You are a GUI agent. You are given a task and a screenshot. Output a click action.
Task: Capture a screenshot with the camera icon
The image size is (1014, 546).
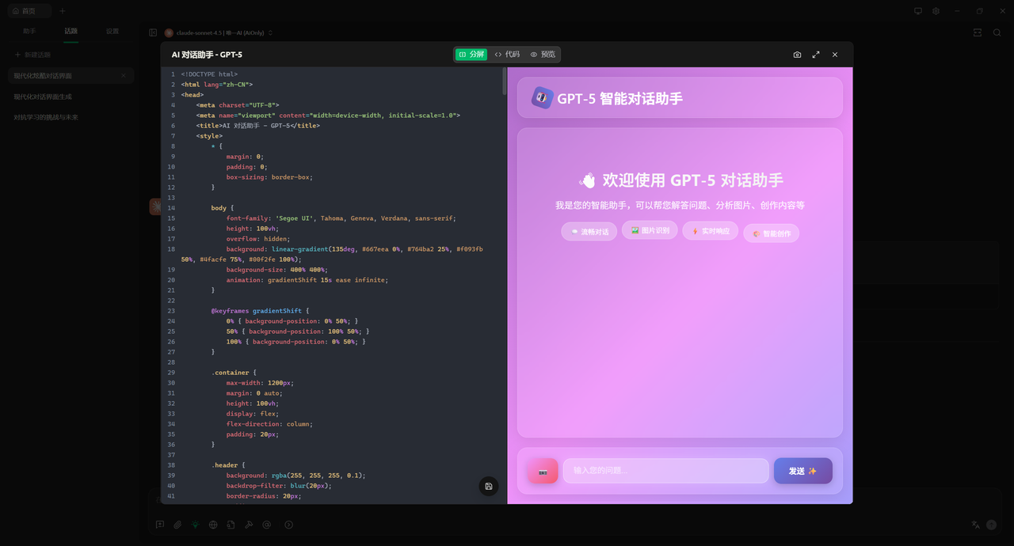pyautogui.click(x=797, y=55)
